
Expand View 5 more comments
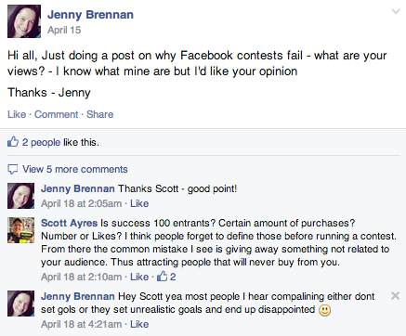coord(75,169)
